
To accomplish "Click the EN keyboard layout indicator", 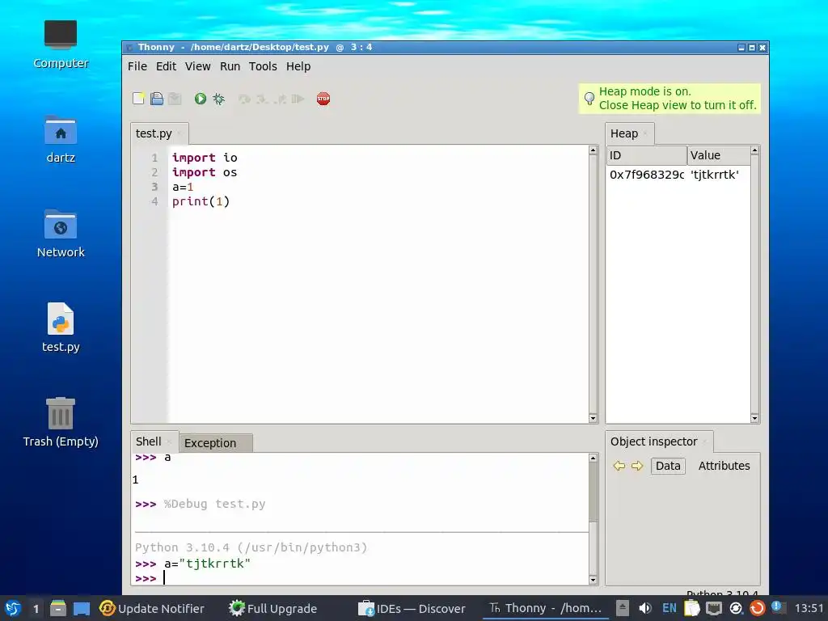I will coord(669,608).
